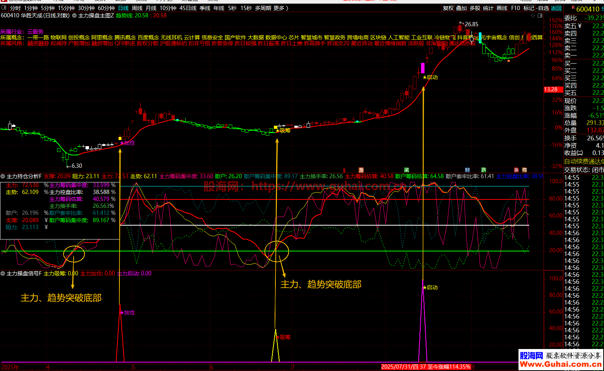Viewport: 604px width, 371px height.
Task: Click the 统计 statistics button
Action: [488, 8]
